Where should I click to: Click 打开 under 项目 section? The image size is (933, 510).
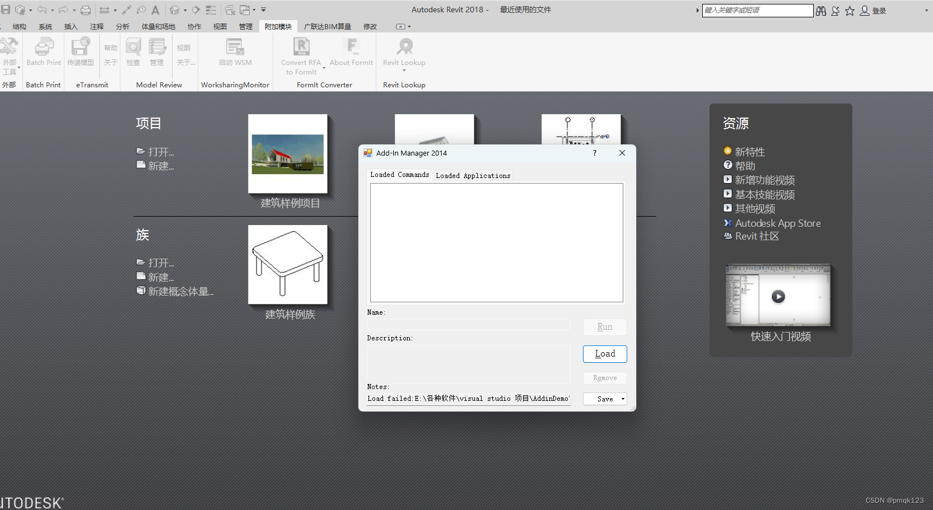tap(161, 152)
